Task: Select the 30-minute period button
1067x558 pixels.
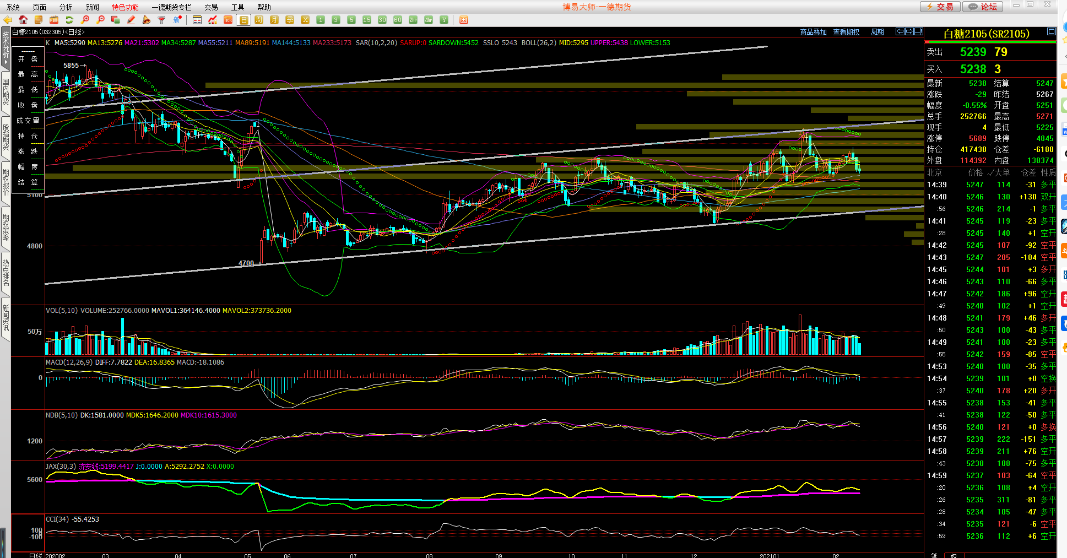Action: pyautogui.click(x=382, y=20)
